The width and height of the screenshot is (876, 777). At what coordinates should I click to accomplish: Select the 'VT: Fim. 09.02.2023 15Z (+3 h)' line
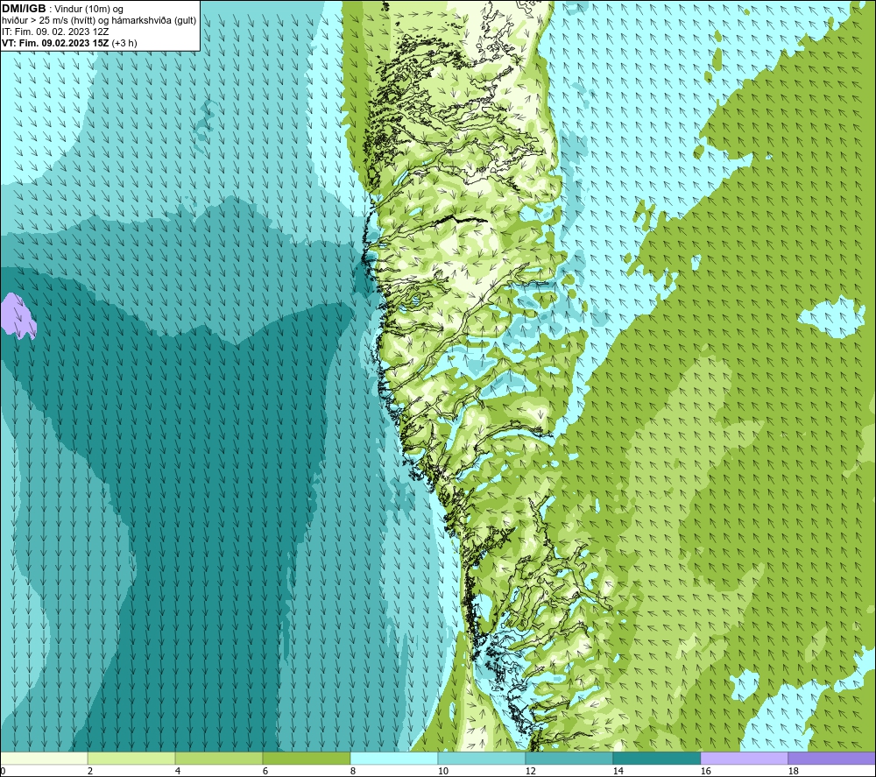click(69, 43)
